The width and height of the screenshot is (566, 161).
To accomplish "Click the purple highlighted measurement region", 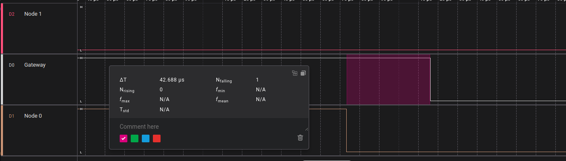I will (x=388, y=79).
